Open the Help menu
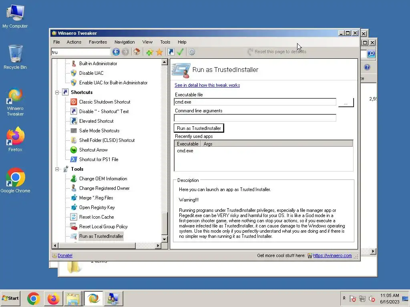This screenshot has height=307, width=410. [x=182, y=42]
